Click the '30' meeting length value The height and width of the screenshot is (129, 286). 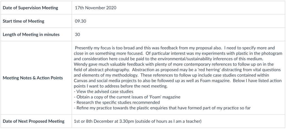[x=77, y=35]
